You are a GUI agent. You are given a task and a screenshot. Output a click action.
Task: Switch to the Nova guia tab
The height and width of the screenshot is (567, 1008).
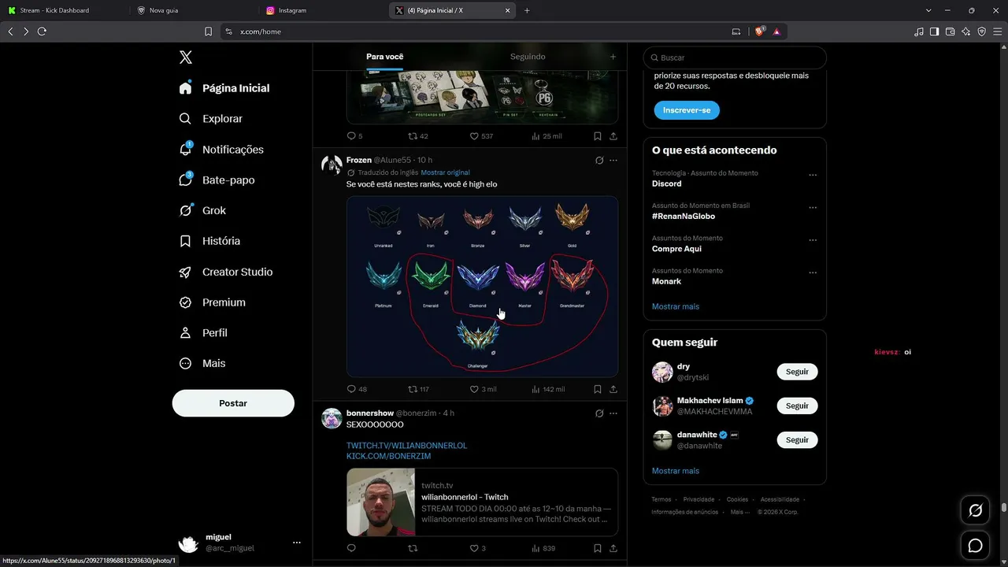(193, 10)
